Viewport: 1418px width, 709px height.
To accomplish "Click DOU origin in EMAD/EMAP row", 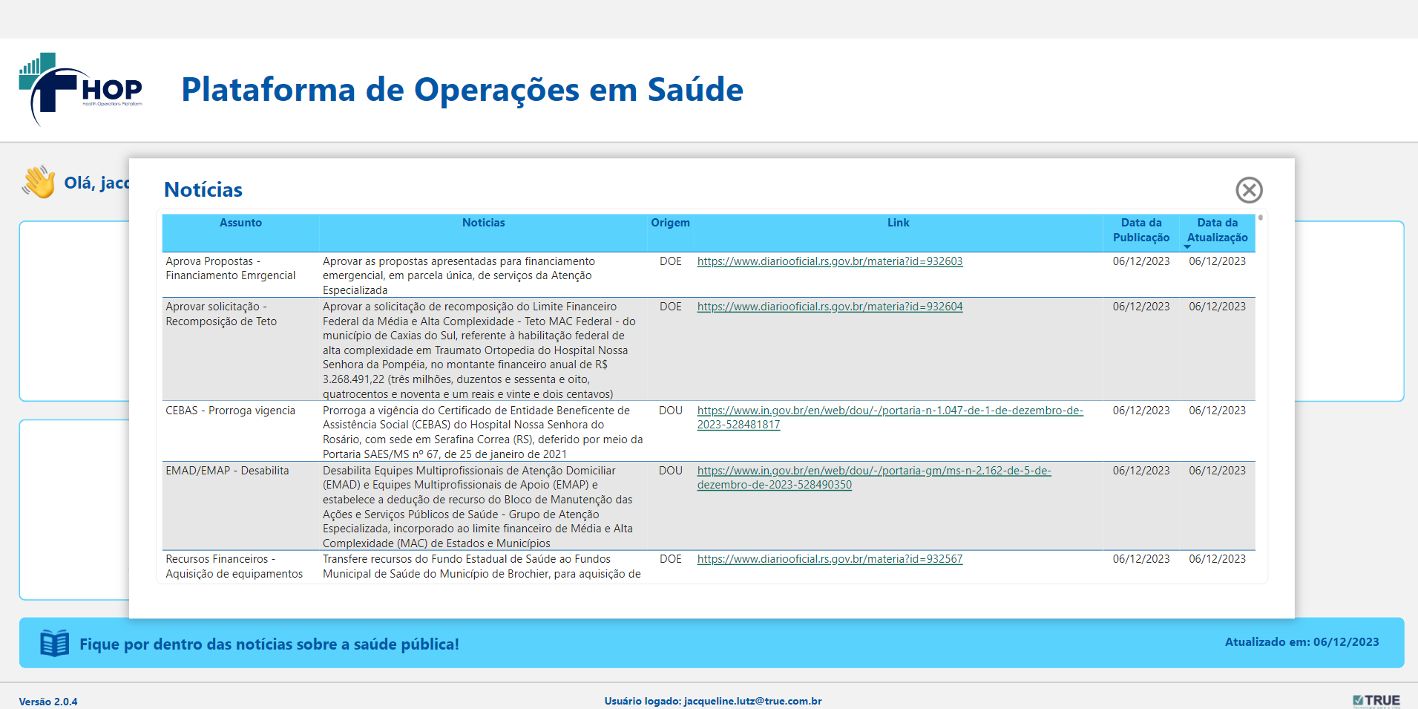I will click(x=670, y=471).
